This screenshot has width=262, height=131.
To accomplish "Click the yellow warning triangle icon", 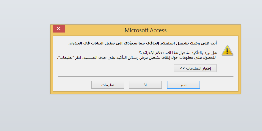I will (x=227, y=50).
